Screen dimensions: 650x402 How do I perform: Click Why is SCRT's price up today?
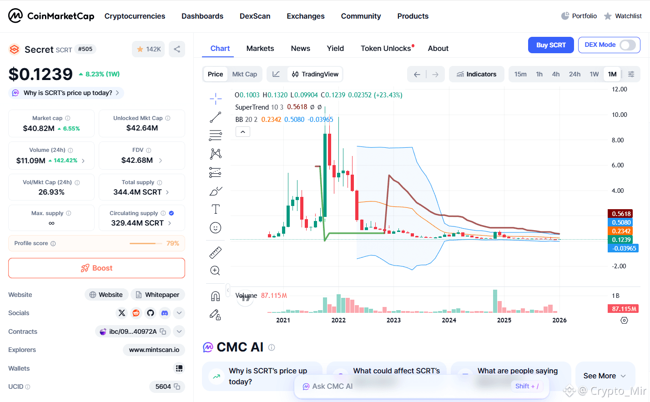click(x=66, y=93)
